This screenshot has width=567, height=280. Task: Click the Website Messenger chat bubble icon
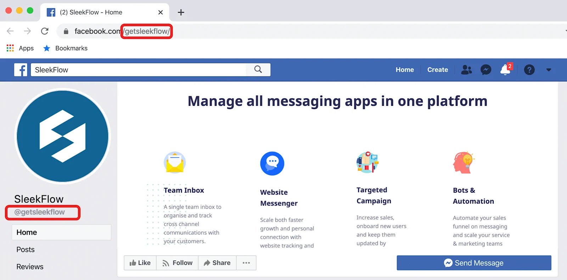272,164
